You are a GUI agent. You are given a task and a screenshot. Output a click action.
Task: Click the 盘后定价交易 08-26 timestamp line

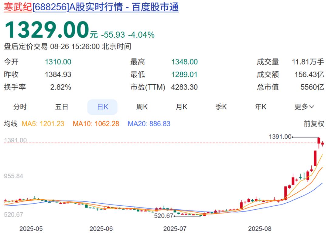[x=67, y=46]
